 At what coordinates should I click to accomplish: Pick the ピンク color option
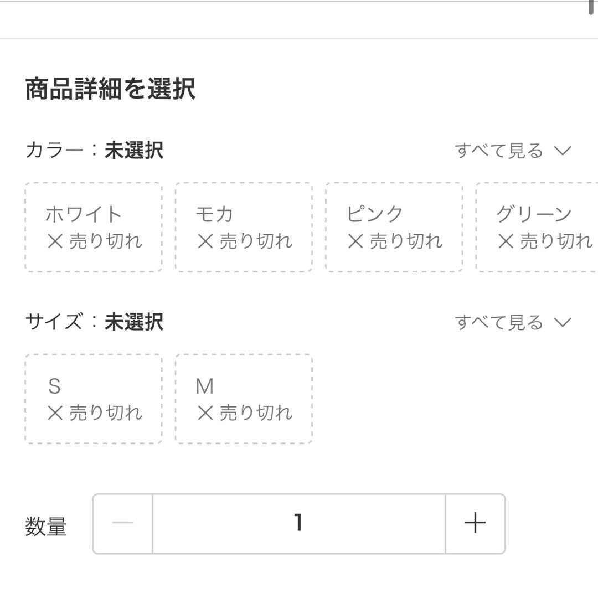pos(394,226)
